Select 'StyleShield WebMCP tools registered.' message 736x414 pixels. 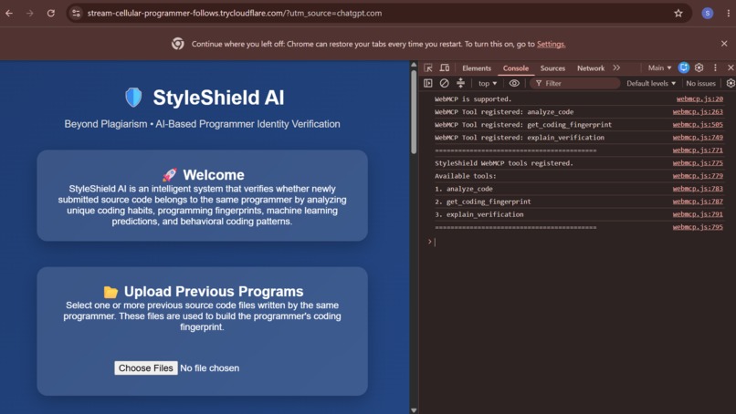(504, 163)
